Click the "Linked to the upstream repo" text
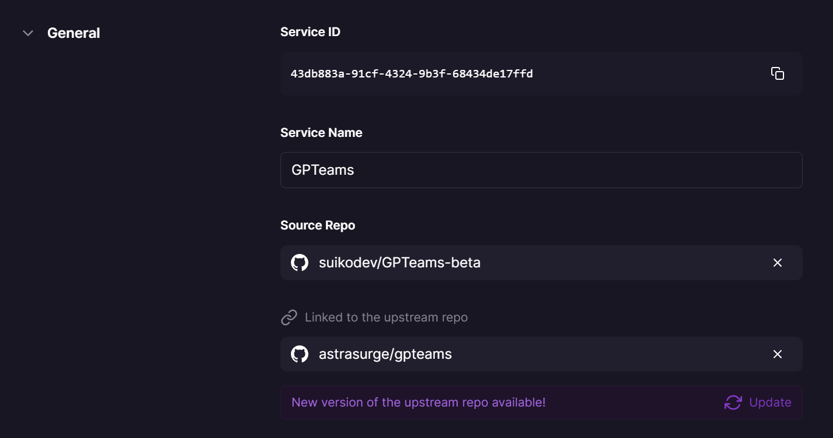This screenshot has width=833, height=438. point(386,317)
